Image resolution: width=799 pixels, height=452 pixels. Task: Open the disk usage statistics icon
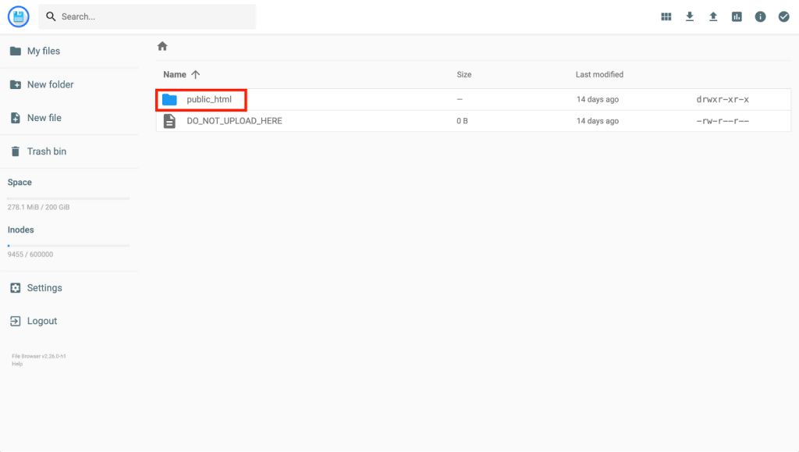pos(737,16)
